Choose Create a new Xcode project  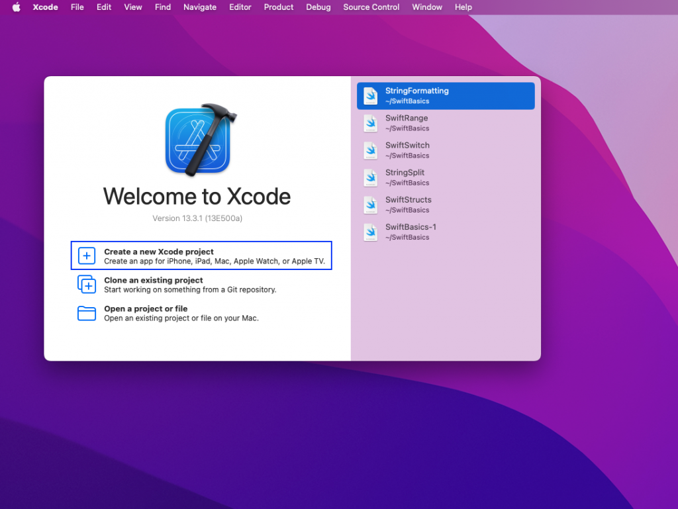(x=201, y=255)
